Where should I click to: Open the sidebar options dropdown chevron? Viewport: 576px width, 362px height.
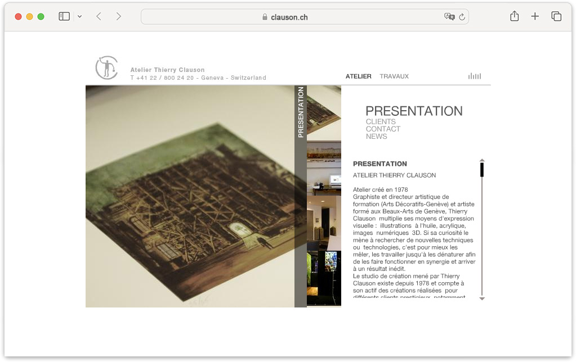click(x=80, y=16)
